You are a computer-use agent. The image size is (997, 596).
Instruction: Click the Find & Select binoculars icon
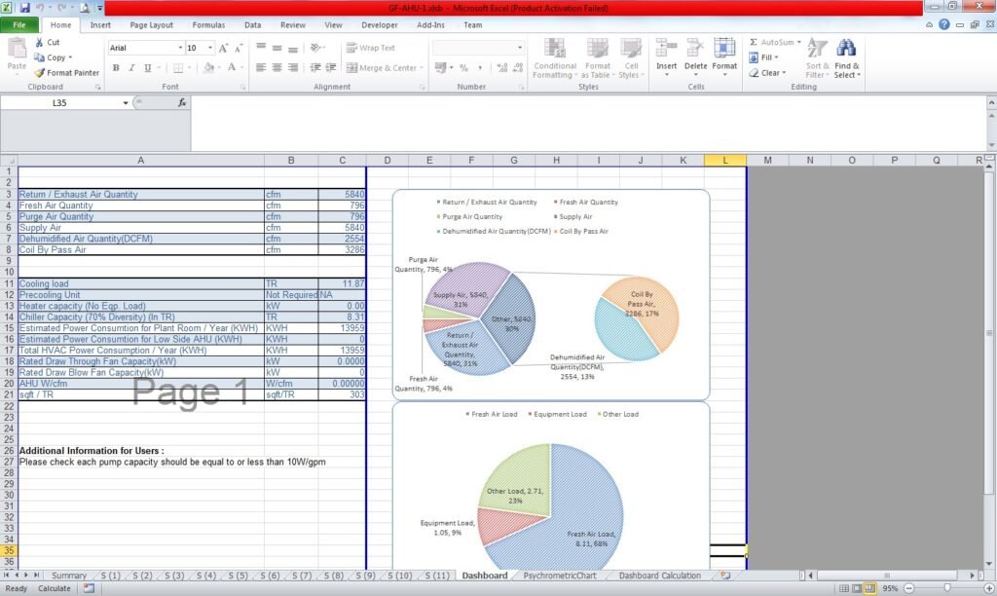(x=846, y=49)
